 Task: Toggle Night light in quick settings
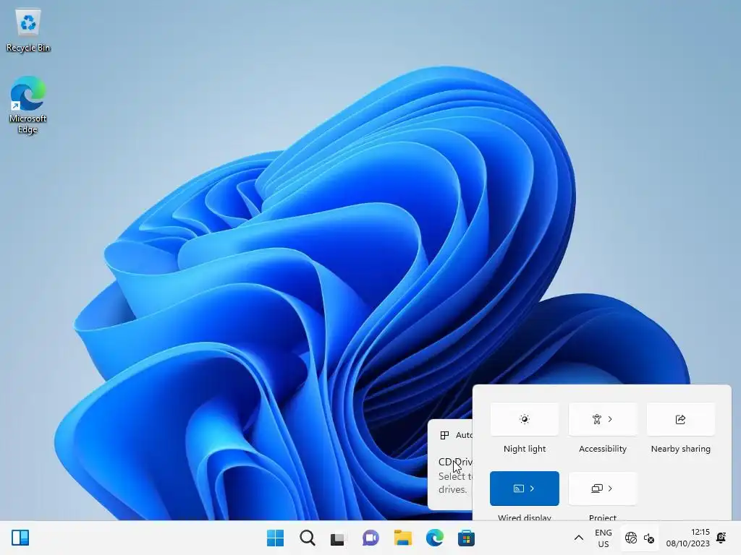(525, 419)
